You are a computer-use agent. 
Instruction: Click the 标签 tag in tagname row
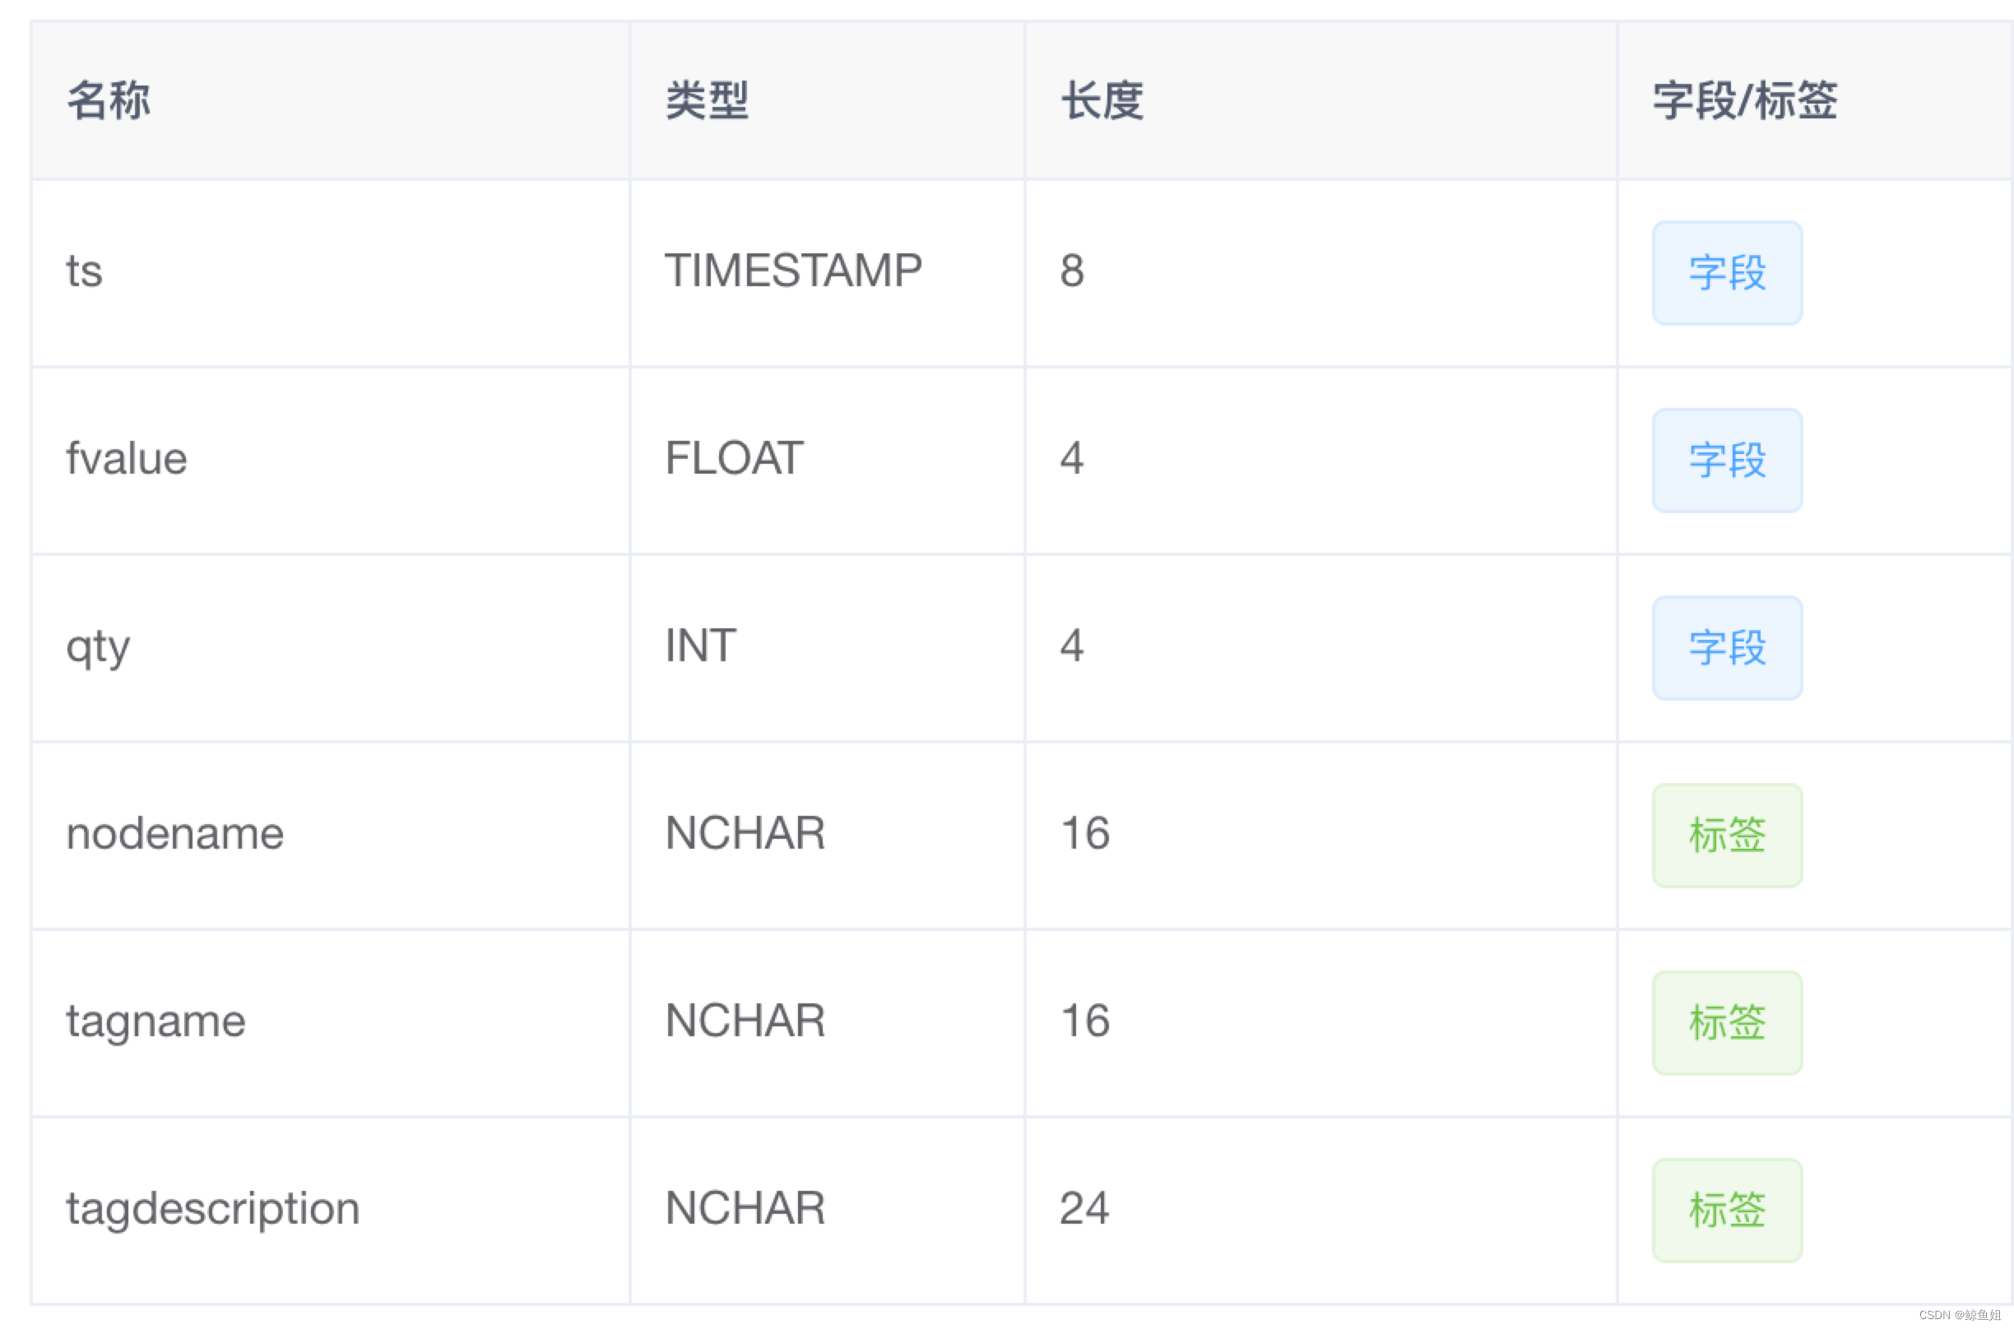coord(1726,1022)
